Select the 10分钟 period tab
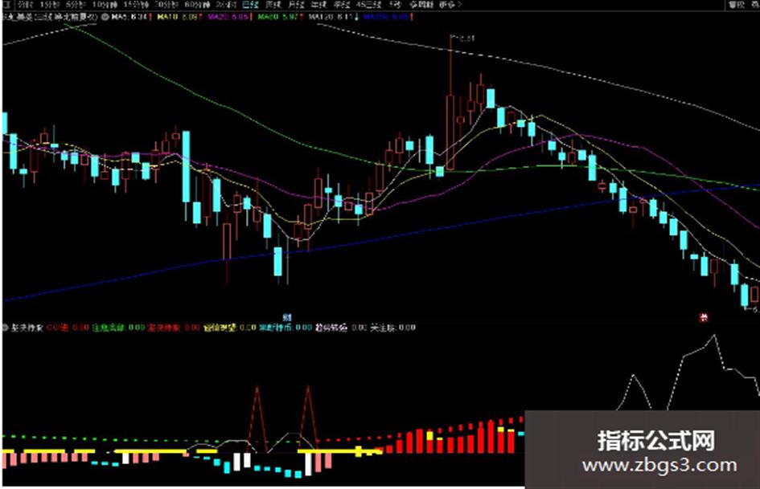This screenshot has width=760, height=489. [x=105, y=5]
